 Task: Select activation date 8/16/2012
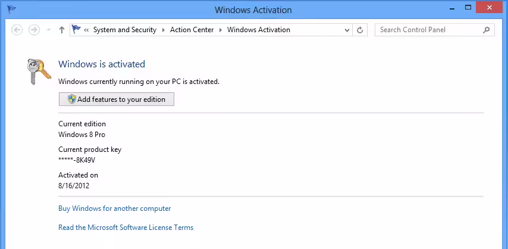coord(74,186)
